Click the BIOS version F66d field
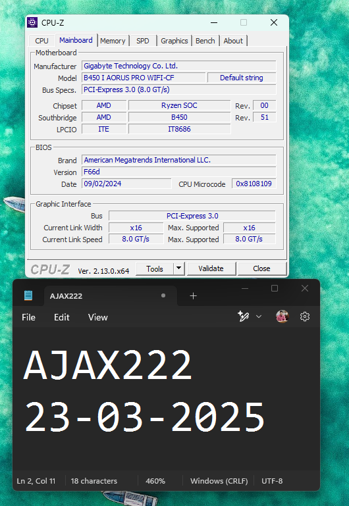Image resolution: width=349 pixels, height=506 pixels. [179, 172]
